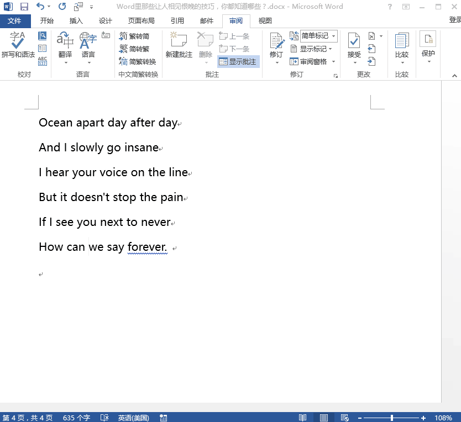The image size is (461, 422).
Task: Go to 上一条 previous comment
Action: coord(234,36)
